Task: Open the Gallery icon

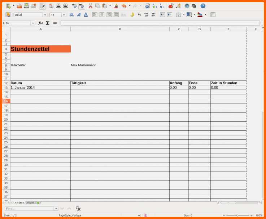Action: coord(194,6)
